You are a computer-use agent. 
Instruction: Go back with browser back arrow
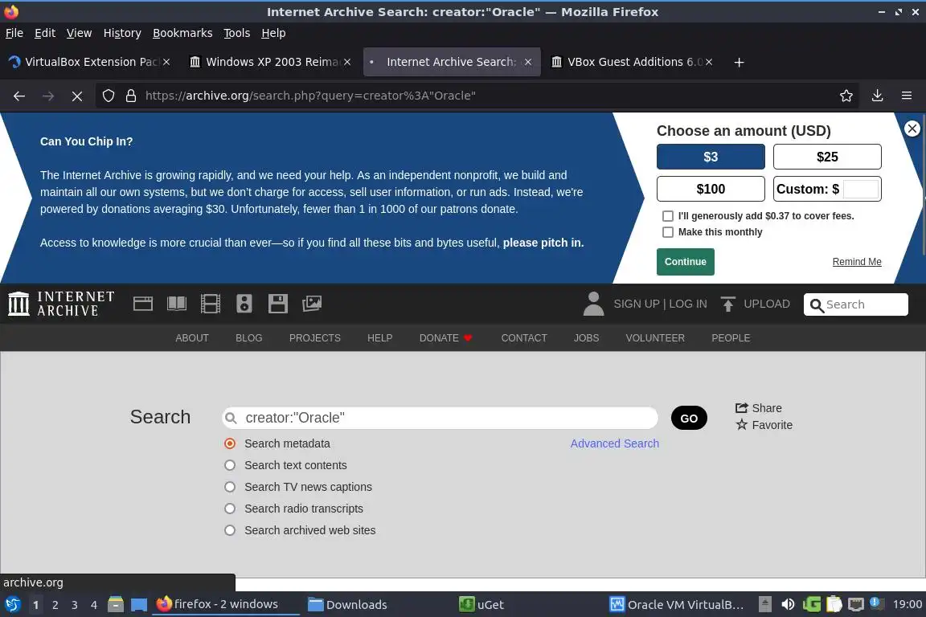(19, 96)
